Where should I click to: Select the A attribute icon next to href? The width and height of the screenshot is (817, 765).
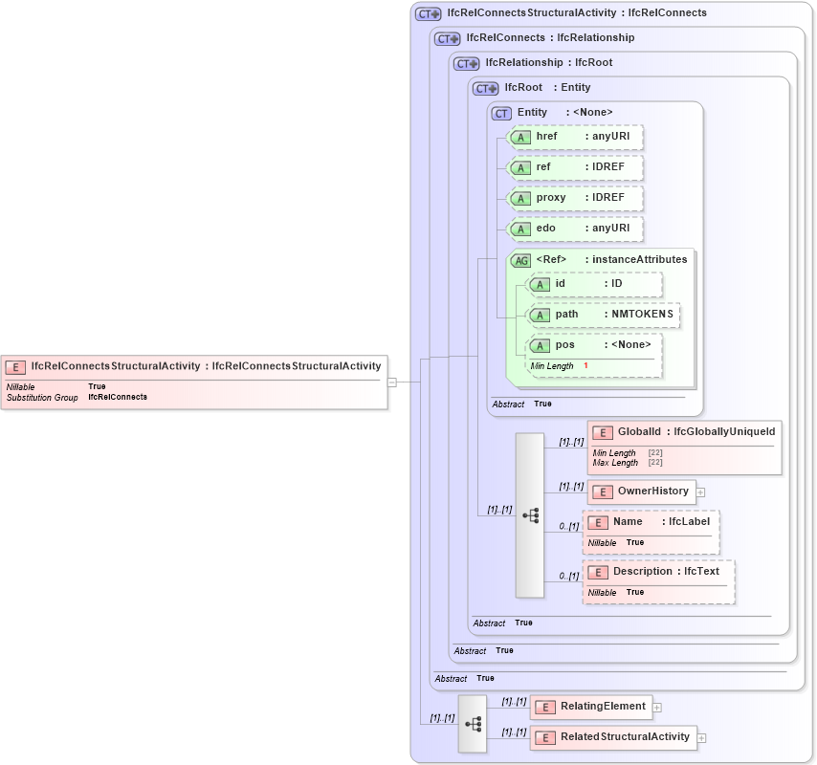point(521,137)
